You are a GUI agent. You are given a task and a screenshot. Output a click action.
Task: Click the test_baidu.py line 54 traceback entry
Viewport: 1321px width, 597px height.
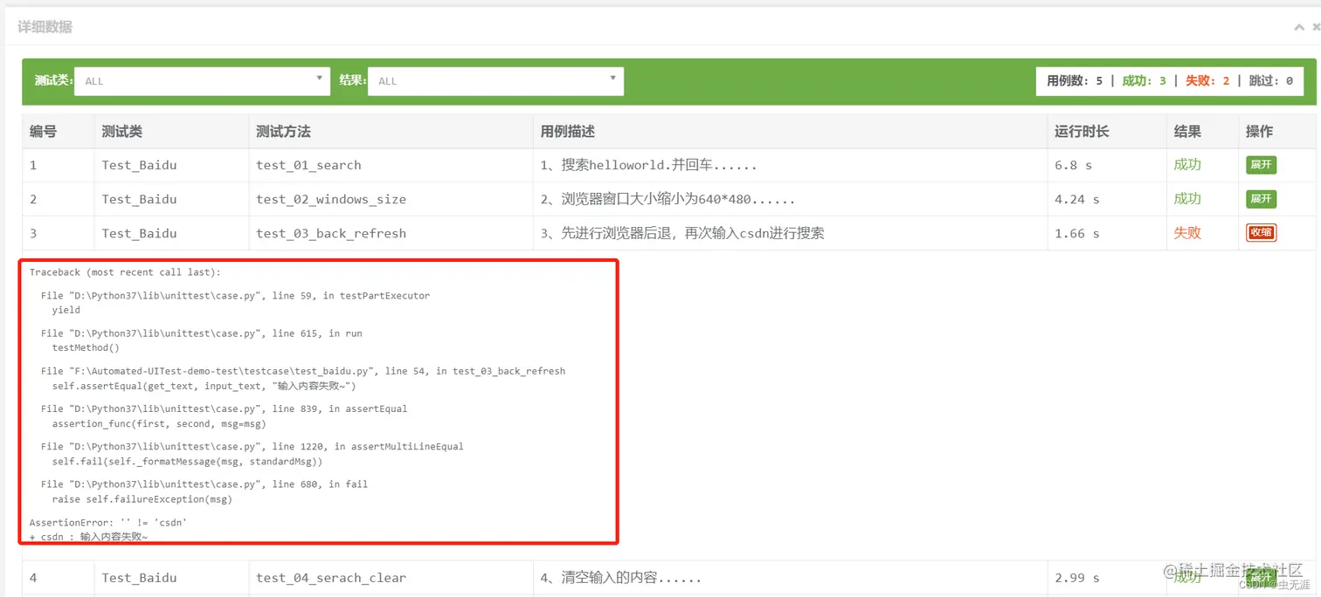tap(303, 371)
